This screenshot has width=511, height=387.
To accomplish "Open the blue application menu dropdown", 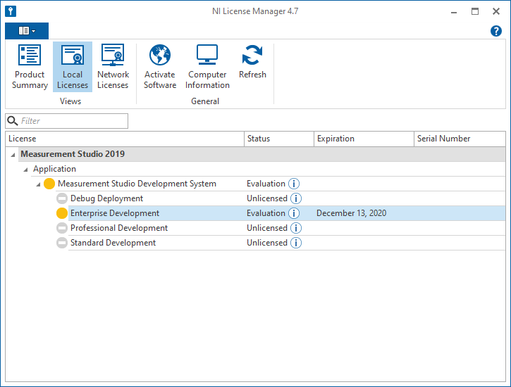I will coord(27,31).
